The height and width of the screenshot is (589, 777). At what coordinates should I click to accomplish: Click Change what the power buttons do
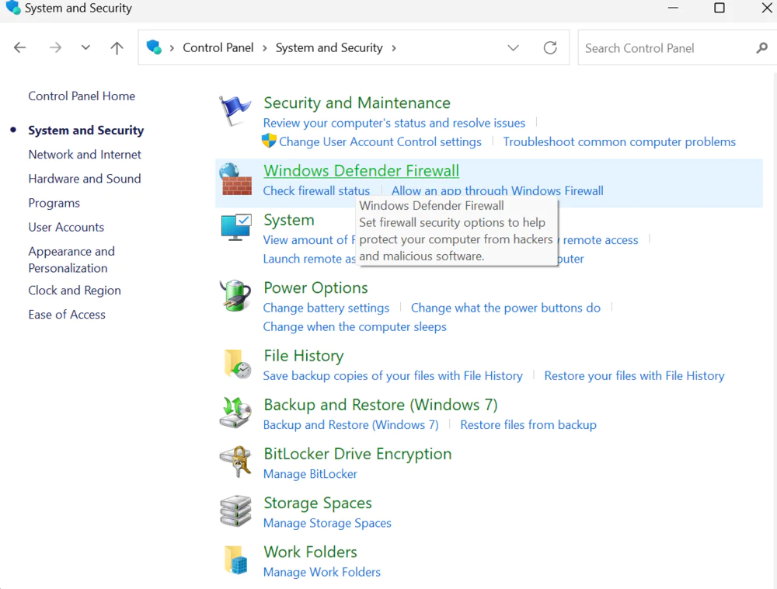(x=506, y=308)
